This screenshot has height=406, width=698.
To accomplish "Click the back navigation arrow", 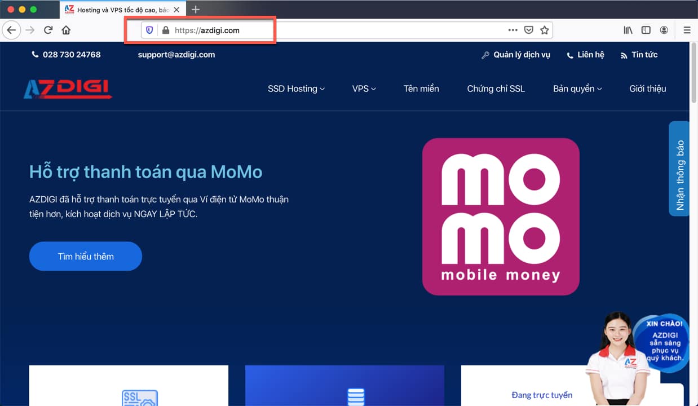I will [x=11, y=30].
